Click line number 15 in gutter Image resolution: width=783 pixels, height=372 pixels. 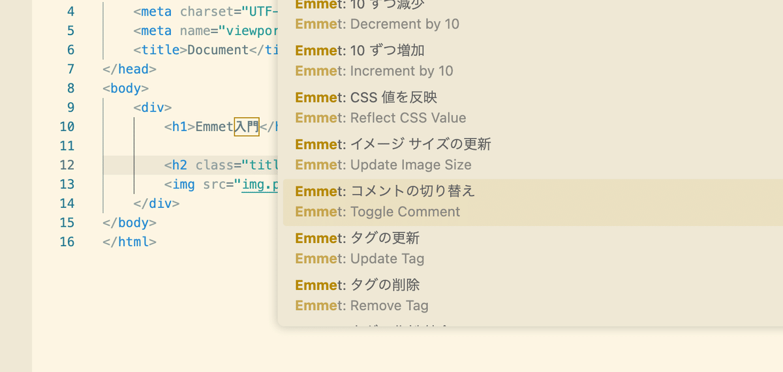pyautogui.click(x=67, y=222)
